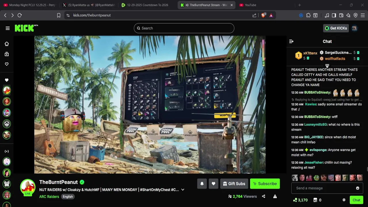Insert the Pepe frog quick emote
Viewport: 368px width, 207px height.
coord(316,178)
